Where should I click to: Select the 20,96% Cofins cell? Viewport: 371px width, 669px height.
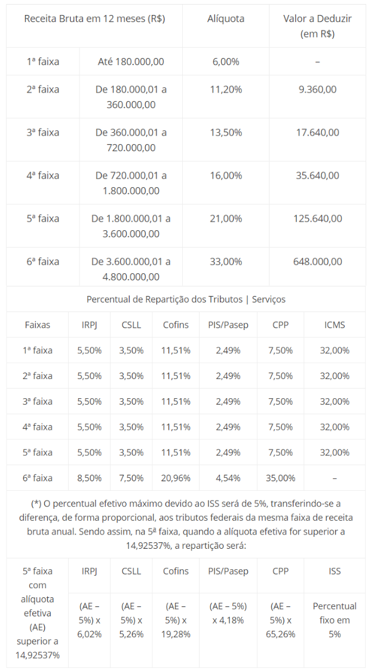(x=176, y=478)
